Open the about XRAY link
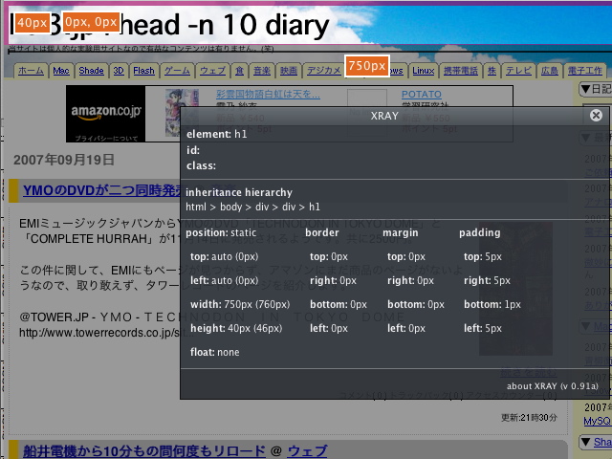 pos(553,386)
